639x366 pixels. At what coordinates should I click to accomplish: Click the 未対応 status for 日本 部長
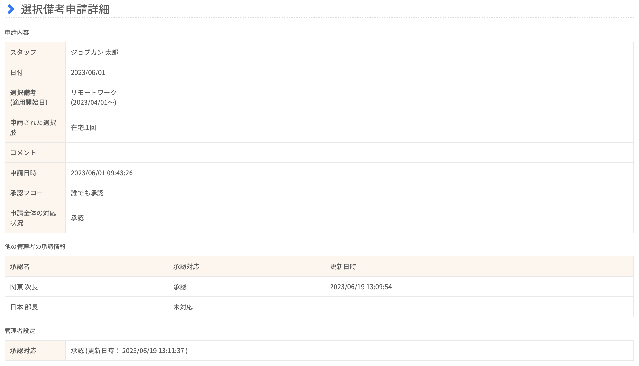tap(183, 307)
